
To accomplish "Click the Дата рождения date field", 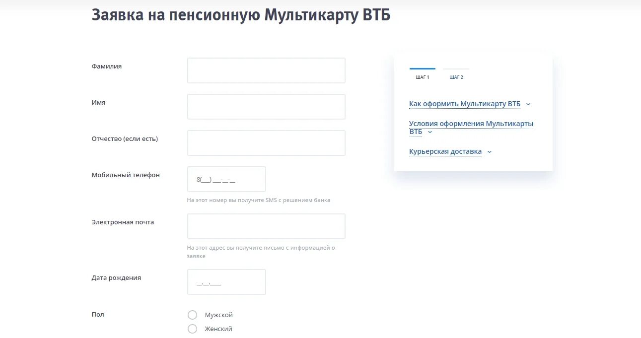I will point(226,282).
